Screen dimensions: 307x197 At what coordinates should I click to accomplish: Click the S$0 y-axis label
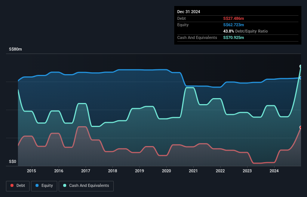(x=13, y=161)
